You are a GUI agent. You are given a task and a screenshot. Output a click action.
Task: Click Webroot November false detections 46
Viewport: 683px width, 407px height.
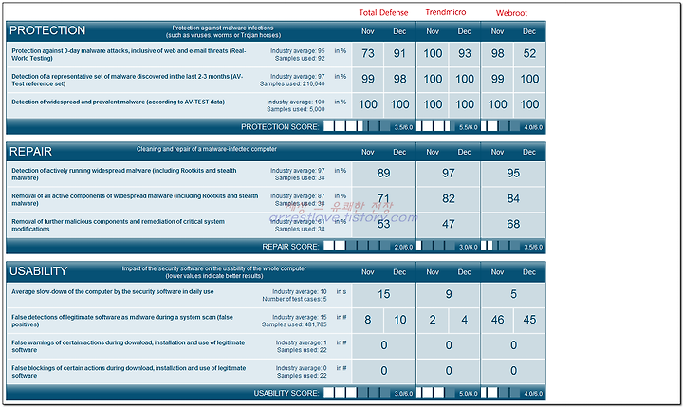coord(497,320)
